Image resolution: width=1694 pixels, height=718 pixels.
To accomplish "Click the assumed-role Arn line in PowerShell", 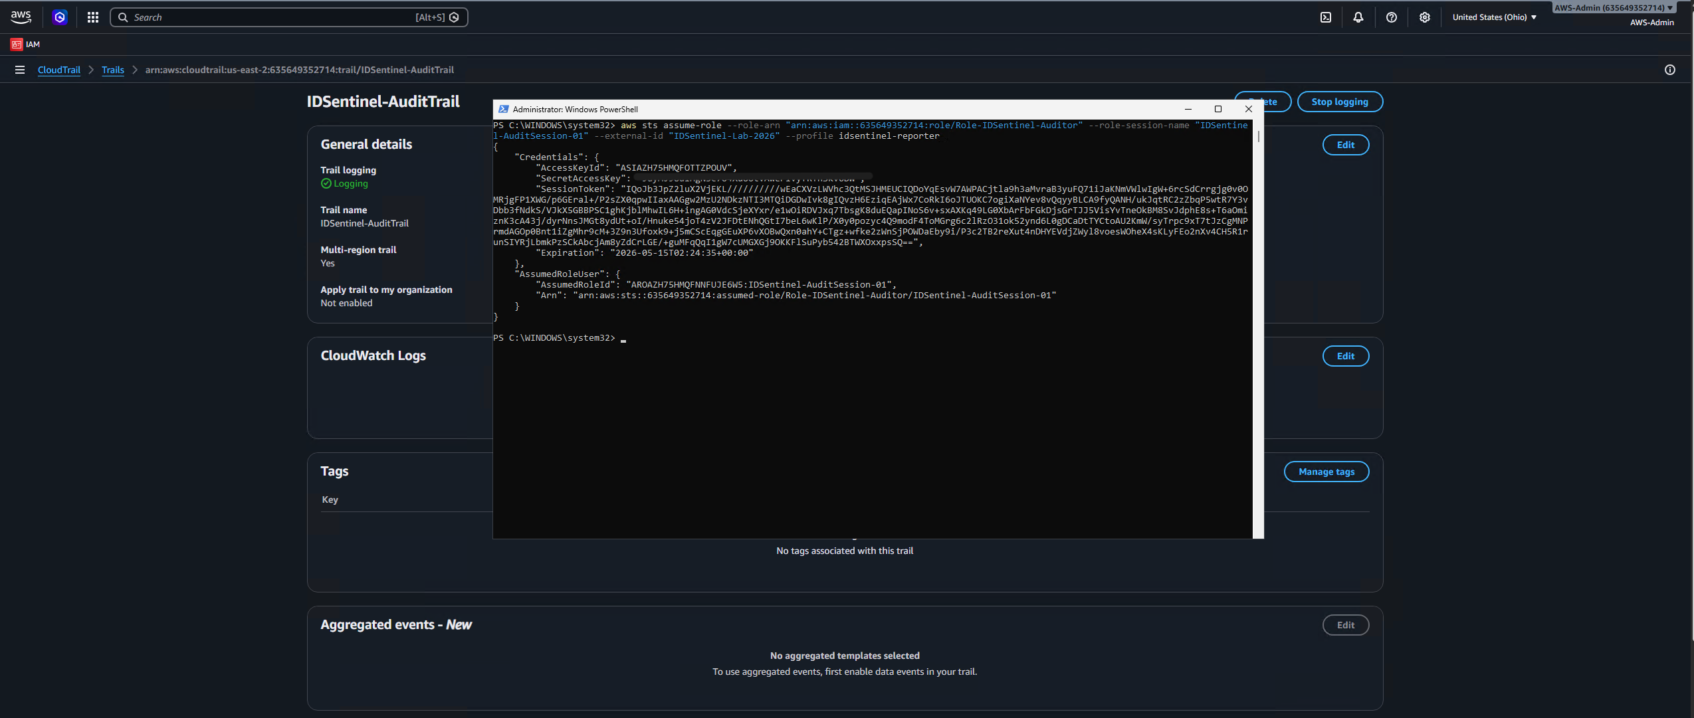I will click(x=796, y=296).
